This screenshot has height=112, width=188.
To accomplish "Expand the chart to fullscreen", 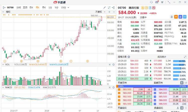I will click(x=109, y=8).
